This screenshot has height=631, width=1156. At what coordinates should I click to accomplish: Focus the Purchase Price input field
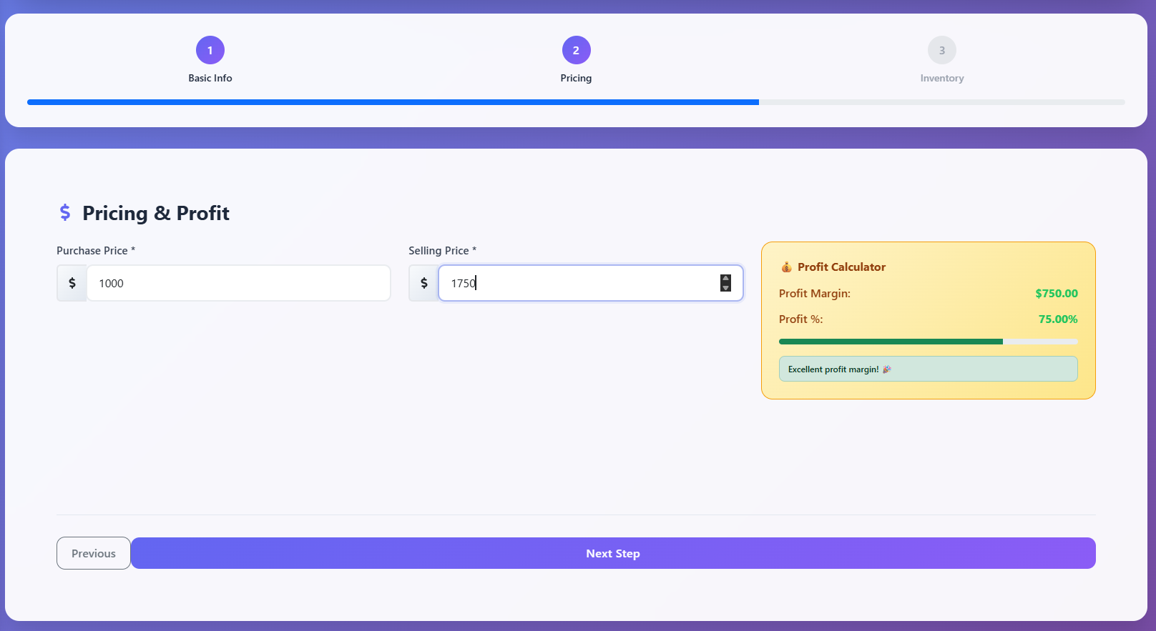click(238, 283)
